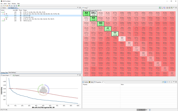The image size is (178, 111).
Task: Click the Player column header
Action: click(21, 10)
